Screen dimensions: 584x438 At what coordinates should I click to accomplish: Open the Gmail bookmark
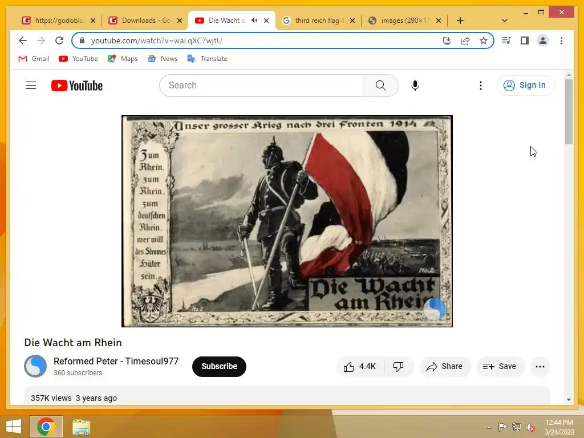tap(34, 59)
